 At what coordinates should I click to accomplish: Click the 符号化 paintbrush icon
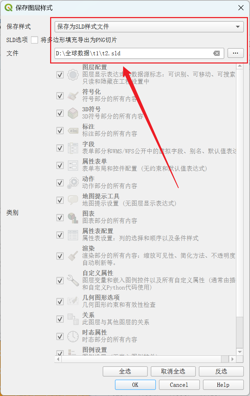(73, 96)
